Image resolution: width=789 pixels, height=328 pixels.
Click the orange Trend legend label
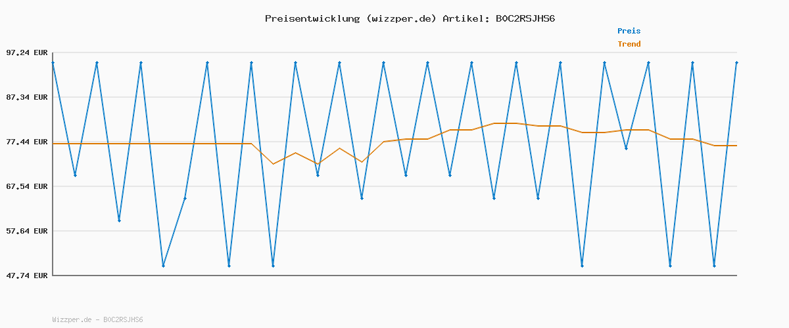[629, 44]
